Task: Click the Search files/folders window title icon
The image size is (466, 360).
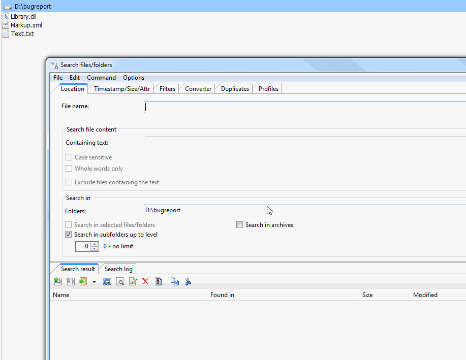Action: [54, 65]
